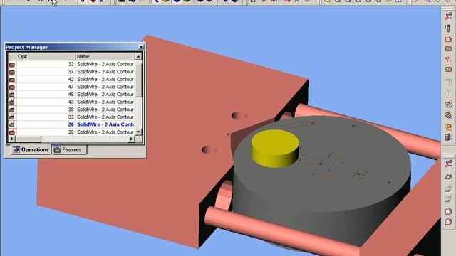Image resolution: width=456 pixels, height=256 pixels.
Task: Switch to the Operations tab
Action: (31, 150)
